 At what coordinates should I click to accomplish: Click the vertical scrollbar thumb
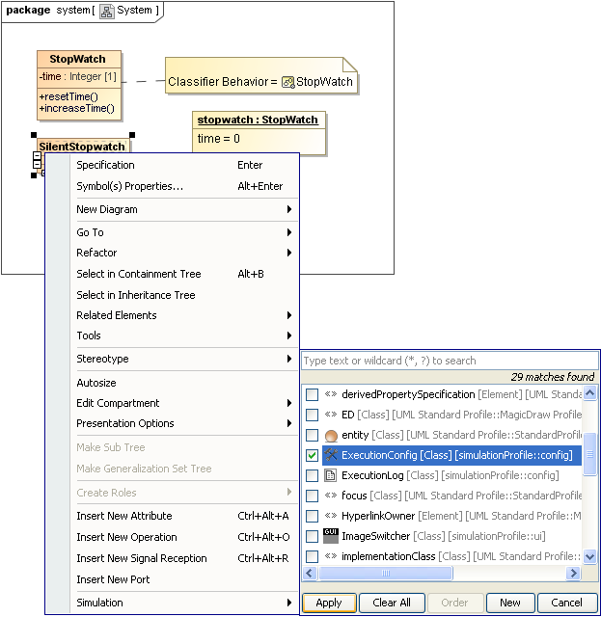pyautogui.click(x=590, y=454)
